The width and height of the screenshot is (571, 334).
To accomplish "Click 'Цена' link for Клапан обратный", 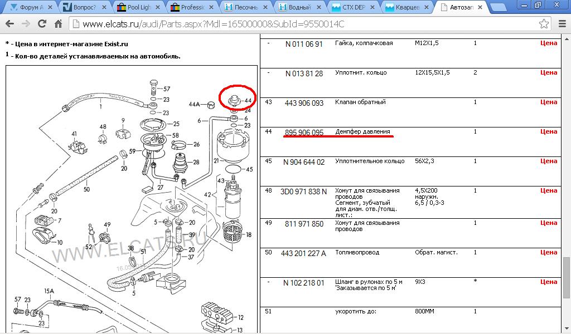I will pos(549,102).
